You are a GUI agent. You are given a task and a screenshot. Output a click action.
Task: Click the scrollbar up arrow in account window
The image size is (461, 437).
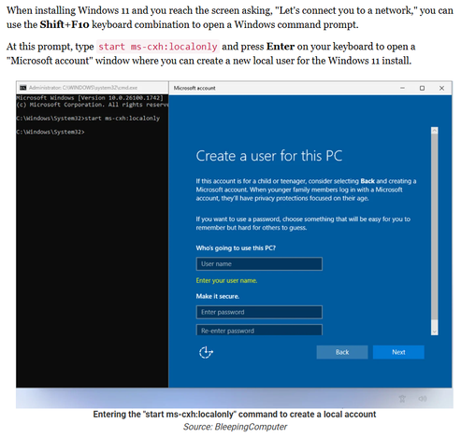point(435,131)
